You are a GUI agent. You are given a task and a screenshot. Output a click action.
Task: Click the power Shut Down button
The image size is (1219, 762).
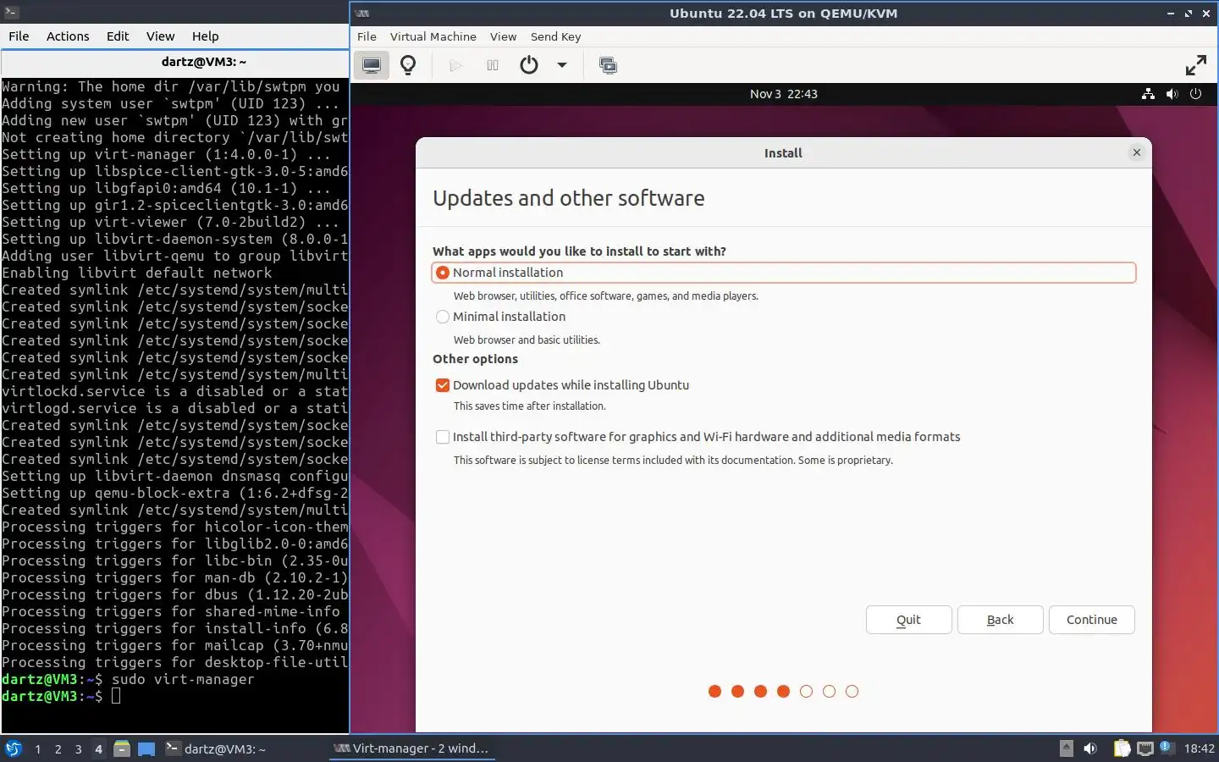(x=529, y=65)
